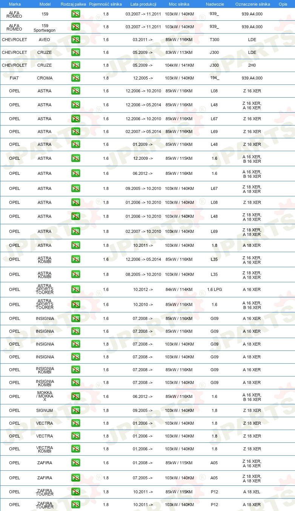Image resolution: width=295 pixels, height=511 pixels.
Task: Click the 1.6 LPG body cell
Action: pos(214,289)
